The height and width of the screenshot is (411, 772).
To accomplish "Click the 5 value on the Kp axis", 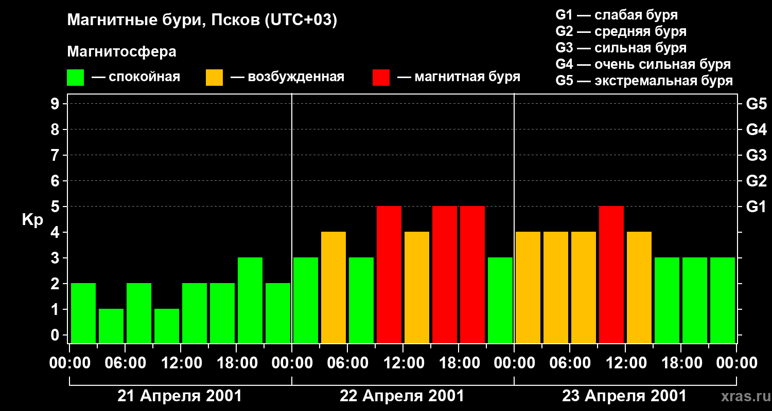I will [x=56, y=207].
